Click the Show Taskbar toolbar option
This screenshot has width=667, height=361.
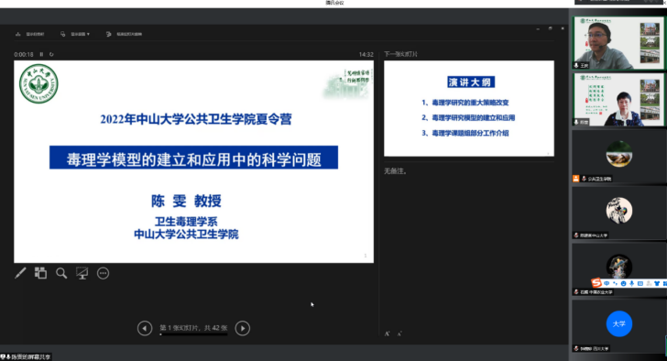29,34
